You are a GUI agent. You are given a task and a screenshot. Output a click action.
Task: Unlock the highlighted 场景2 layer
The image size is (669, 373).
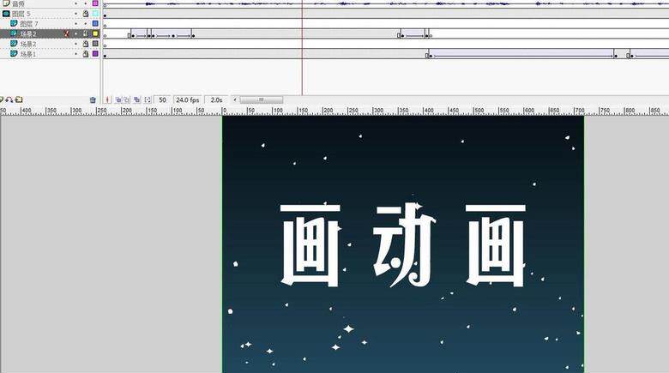(85, 33)
